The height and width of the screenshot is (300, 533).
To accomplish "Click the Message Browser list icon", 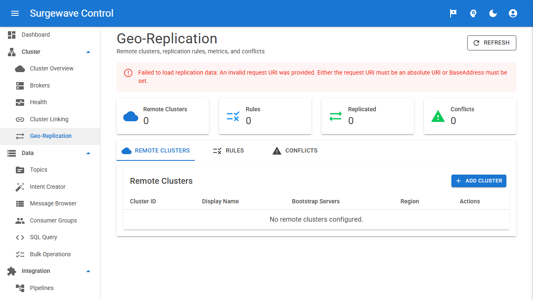I will point(20,204).
